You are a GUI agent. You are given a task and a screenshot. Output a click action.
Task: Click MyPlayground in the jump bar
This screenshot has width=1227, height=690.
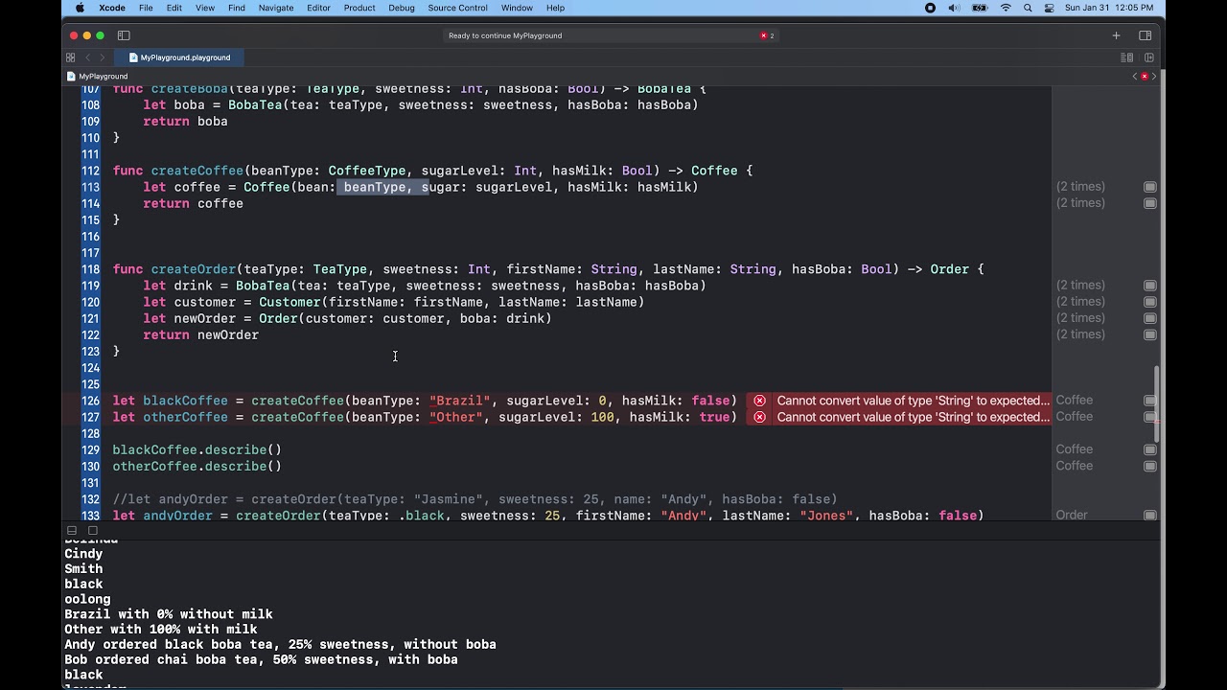(x=98, y=77)
